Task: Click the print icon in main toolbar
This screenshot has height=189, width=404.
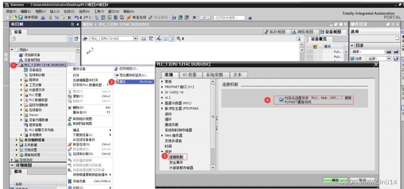Action: pos(43,17)
